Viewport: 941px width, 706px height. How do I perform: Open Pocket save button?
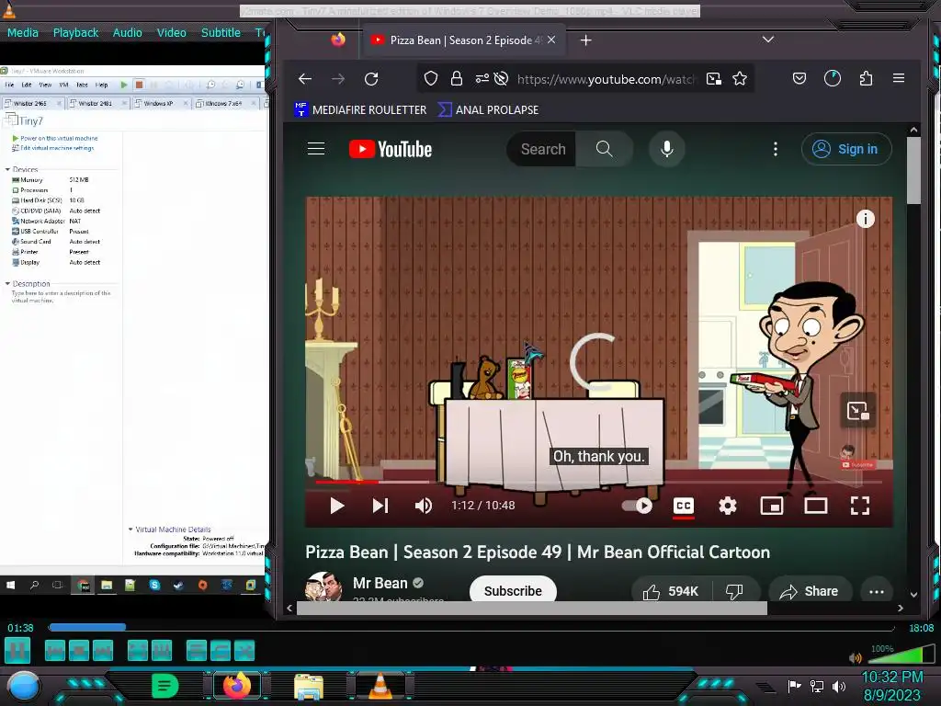click(x=799, y=79)
